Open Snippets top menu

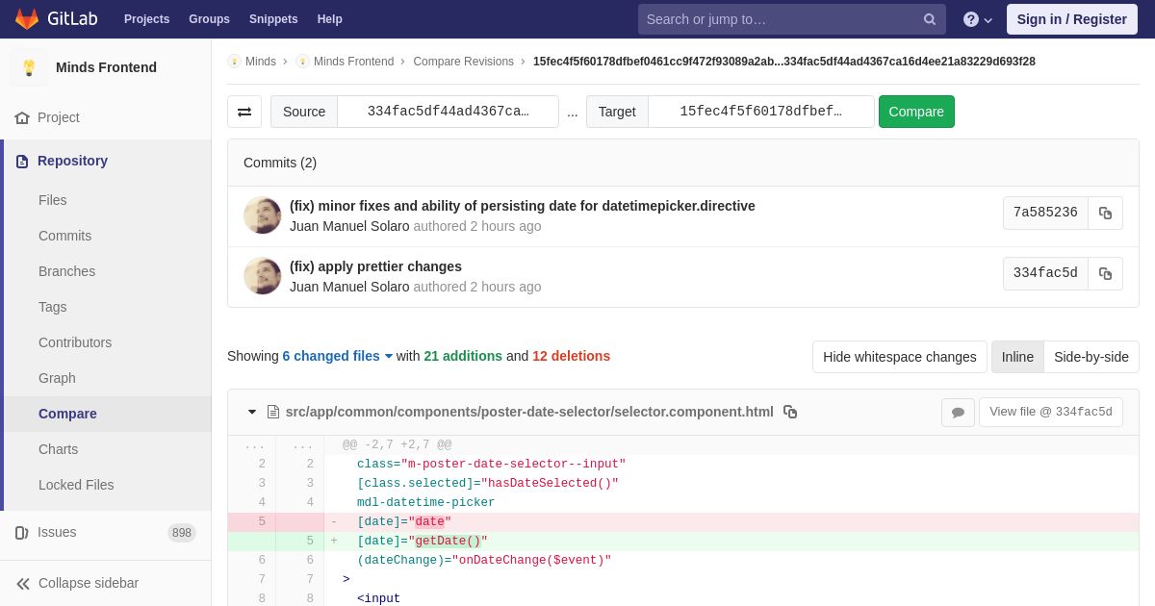(x=273, y=19)
